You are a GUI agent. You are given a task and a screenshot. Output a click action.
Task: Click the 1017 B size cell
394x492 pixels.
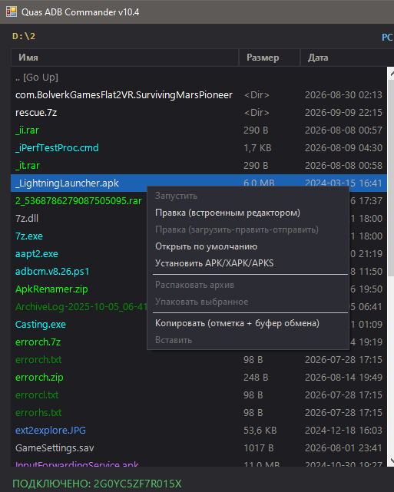coord(258,448)
